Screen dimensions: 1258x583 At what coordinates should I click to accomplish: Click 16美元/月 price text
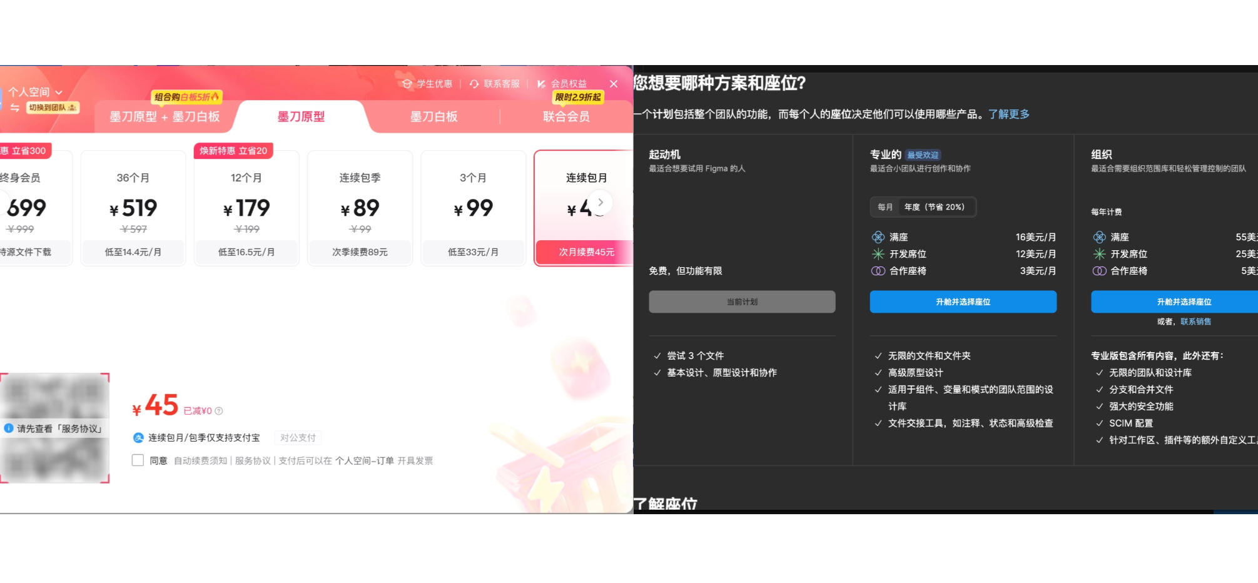pyautogui.click(x=1036, y=237)
